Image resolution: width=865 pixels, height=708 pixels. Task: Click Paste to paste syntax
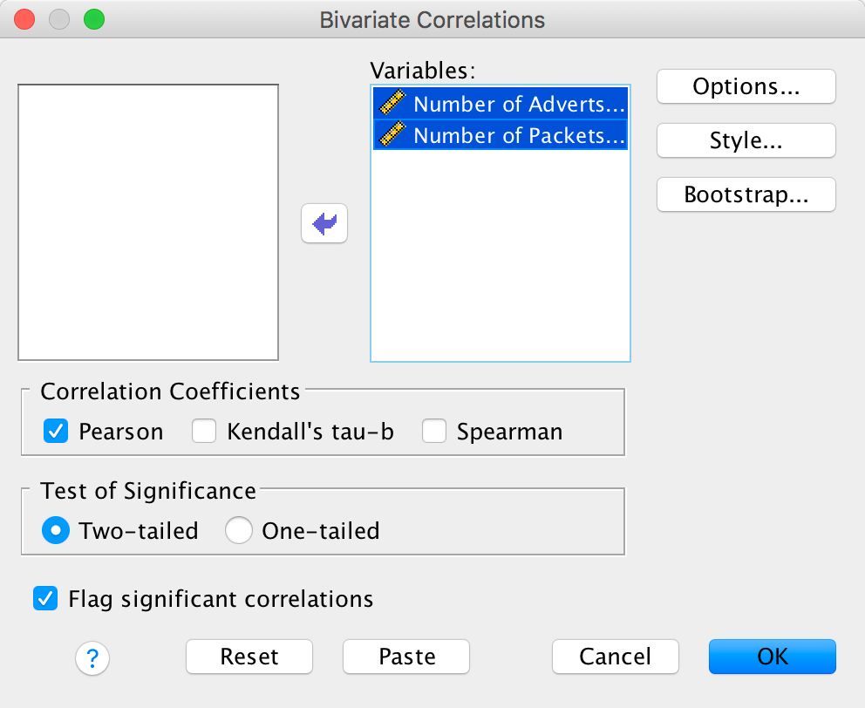[x=406, y=657]
